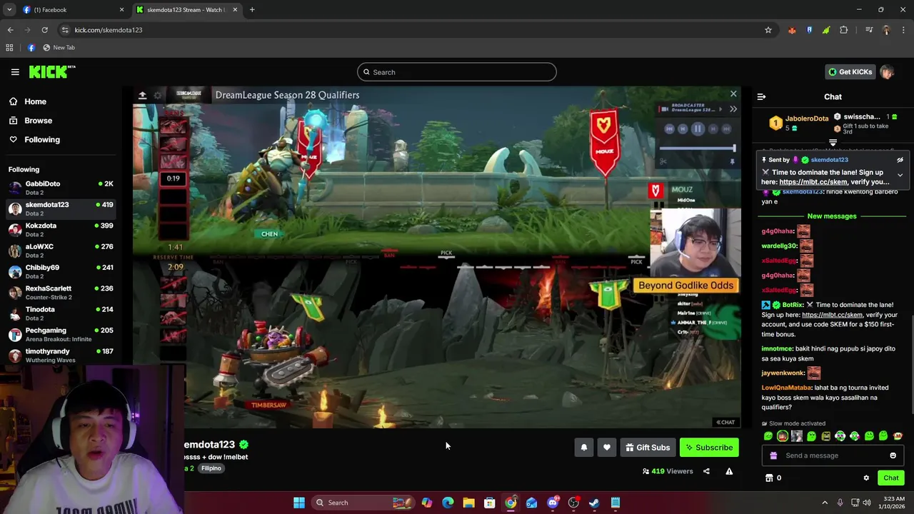The height and width of the screenshot is (514, 914).
Task: Pause the DreamLeague broadcaster replay
Action: 698,129
